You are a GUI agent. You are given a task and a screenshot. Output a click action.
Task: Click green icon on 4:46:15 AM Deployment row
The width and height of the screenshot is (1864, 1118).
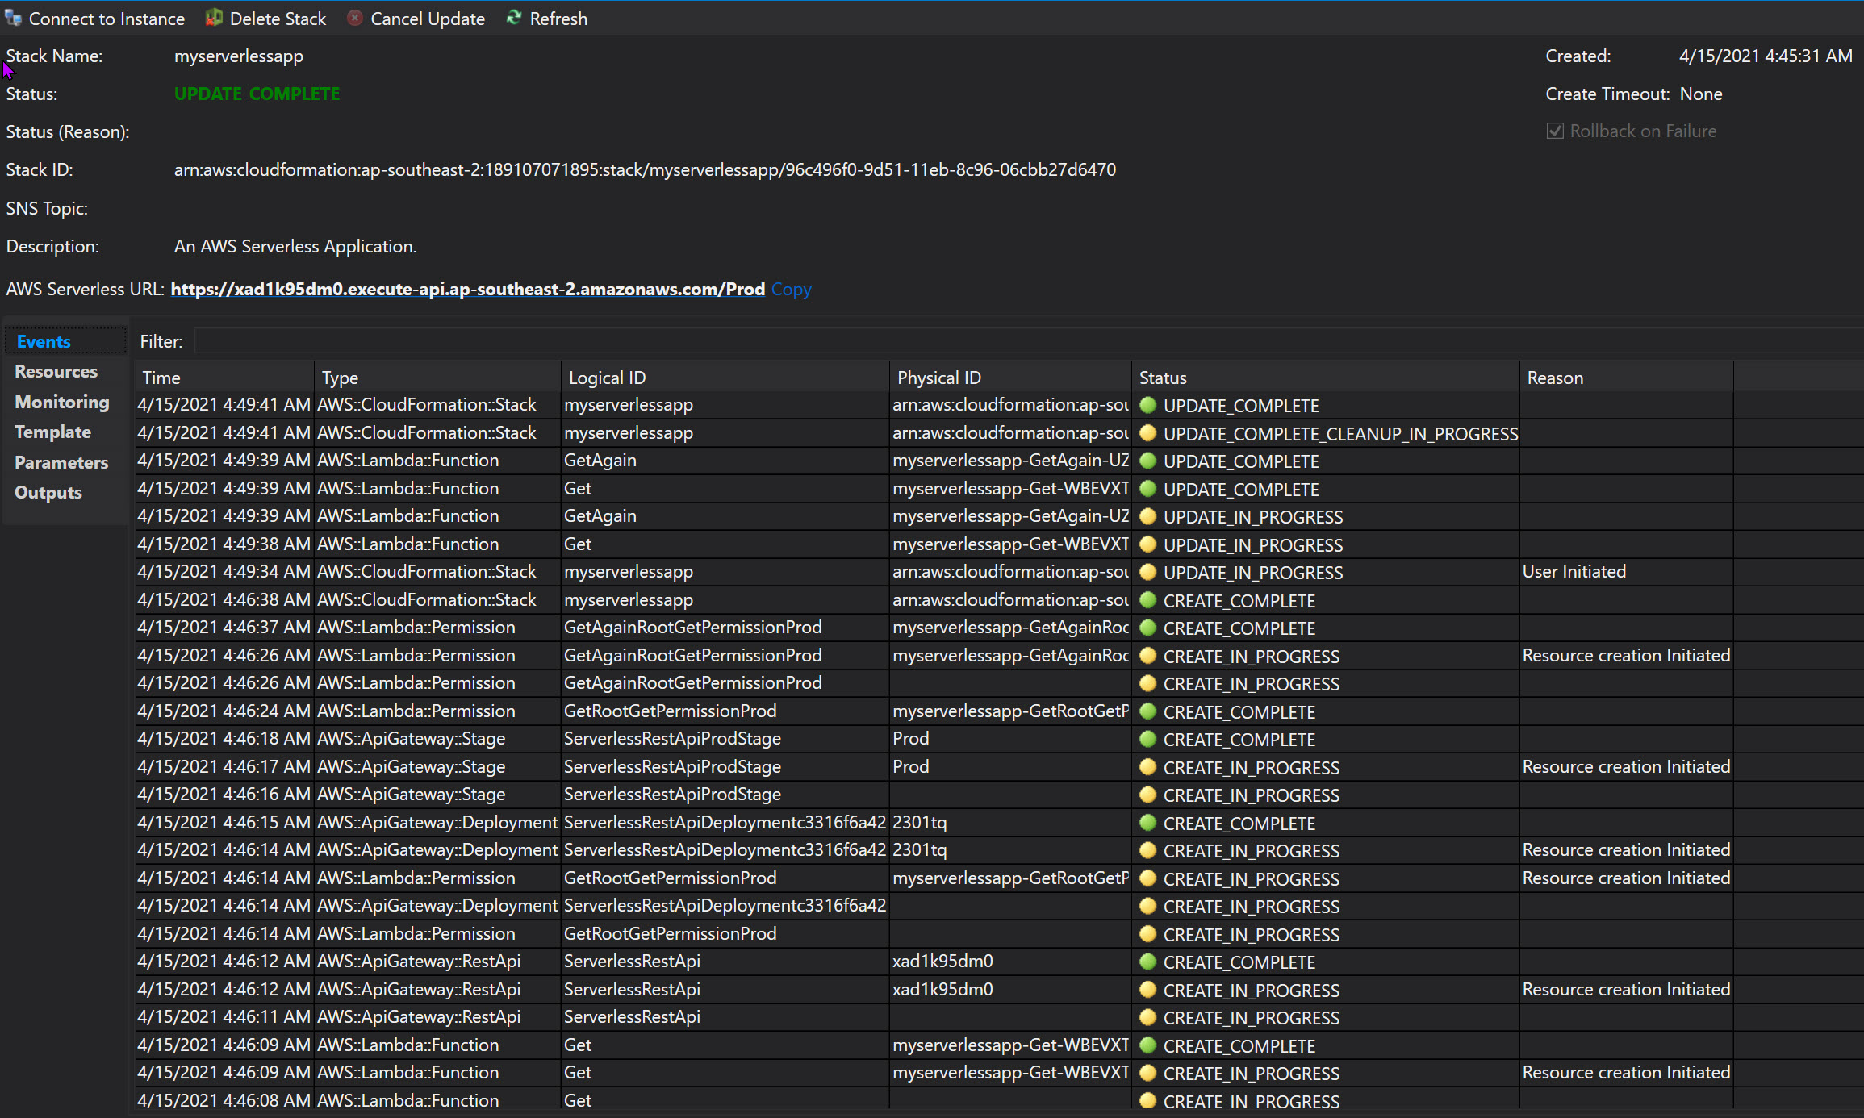tap(1147, 823)
